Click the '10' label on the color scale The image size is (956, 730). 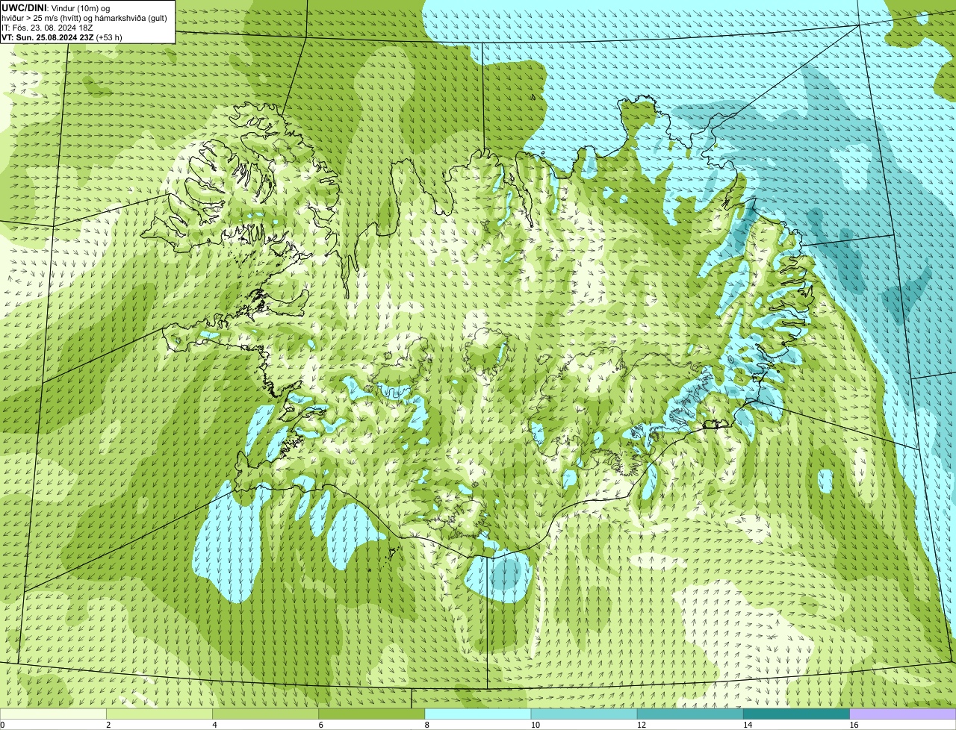[x=535, y=725]
